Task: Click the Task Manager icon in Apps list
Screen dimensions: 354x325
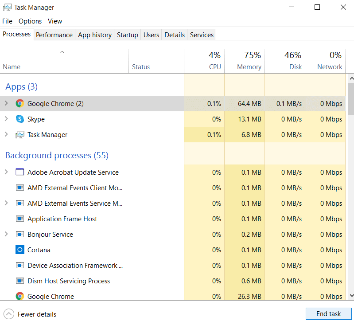Action: 19,135
